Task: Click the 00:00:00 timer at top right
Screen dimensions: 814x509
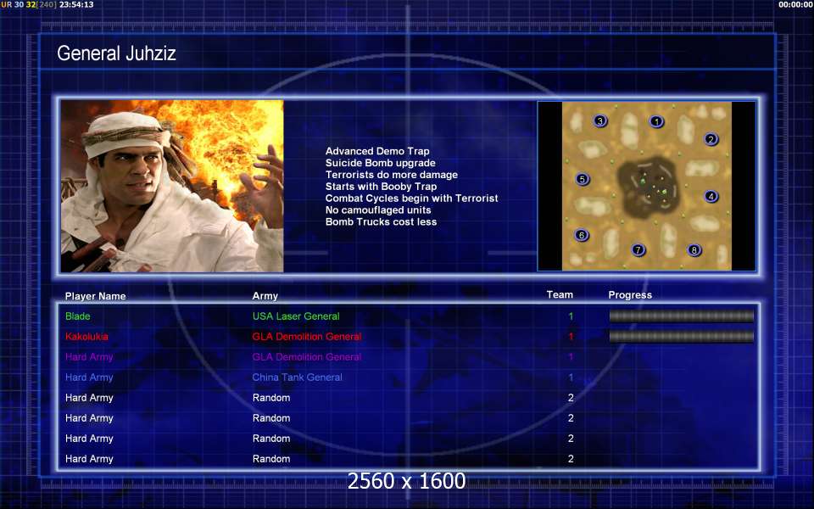Action: [796, 4]
